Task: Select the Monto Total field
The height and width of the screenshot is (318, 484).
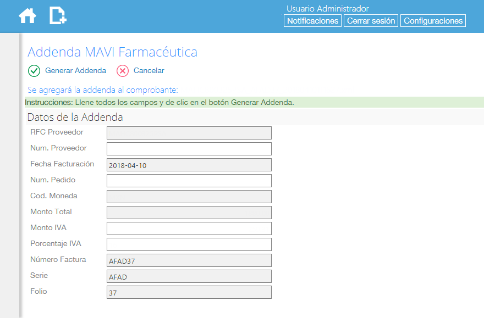Action: click(x=189, y=213)
